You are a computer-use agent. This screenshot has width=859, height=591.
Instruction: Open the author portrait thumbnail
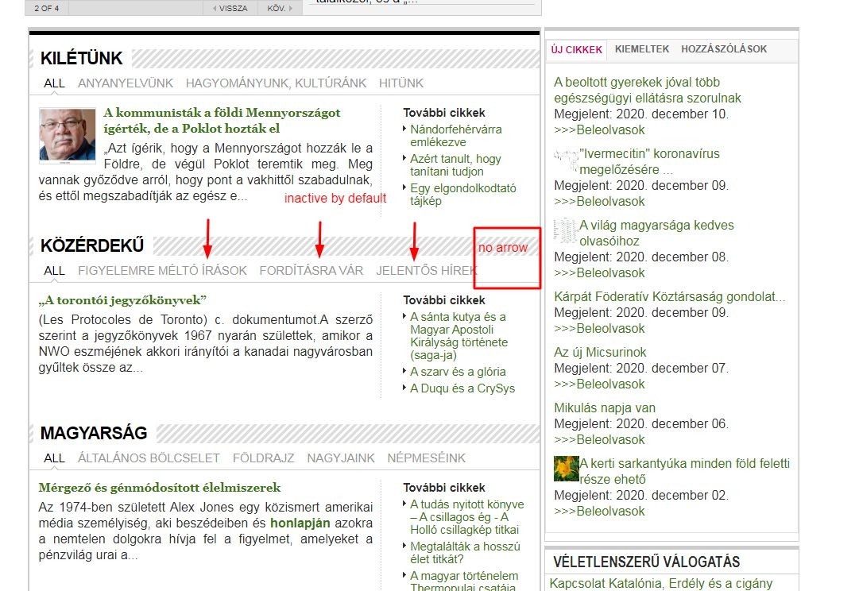68,135
